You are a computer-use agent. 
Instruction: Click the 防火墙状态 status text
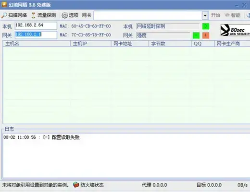[x=92, y=185]
